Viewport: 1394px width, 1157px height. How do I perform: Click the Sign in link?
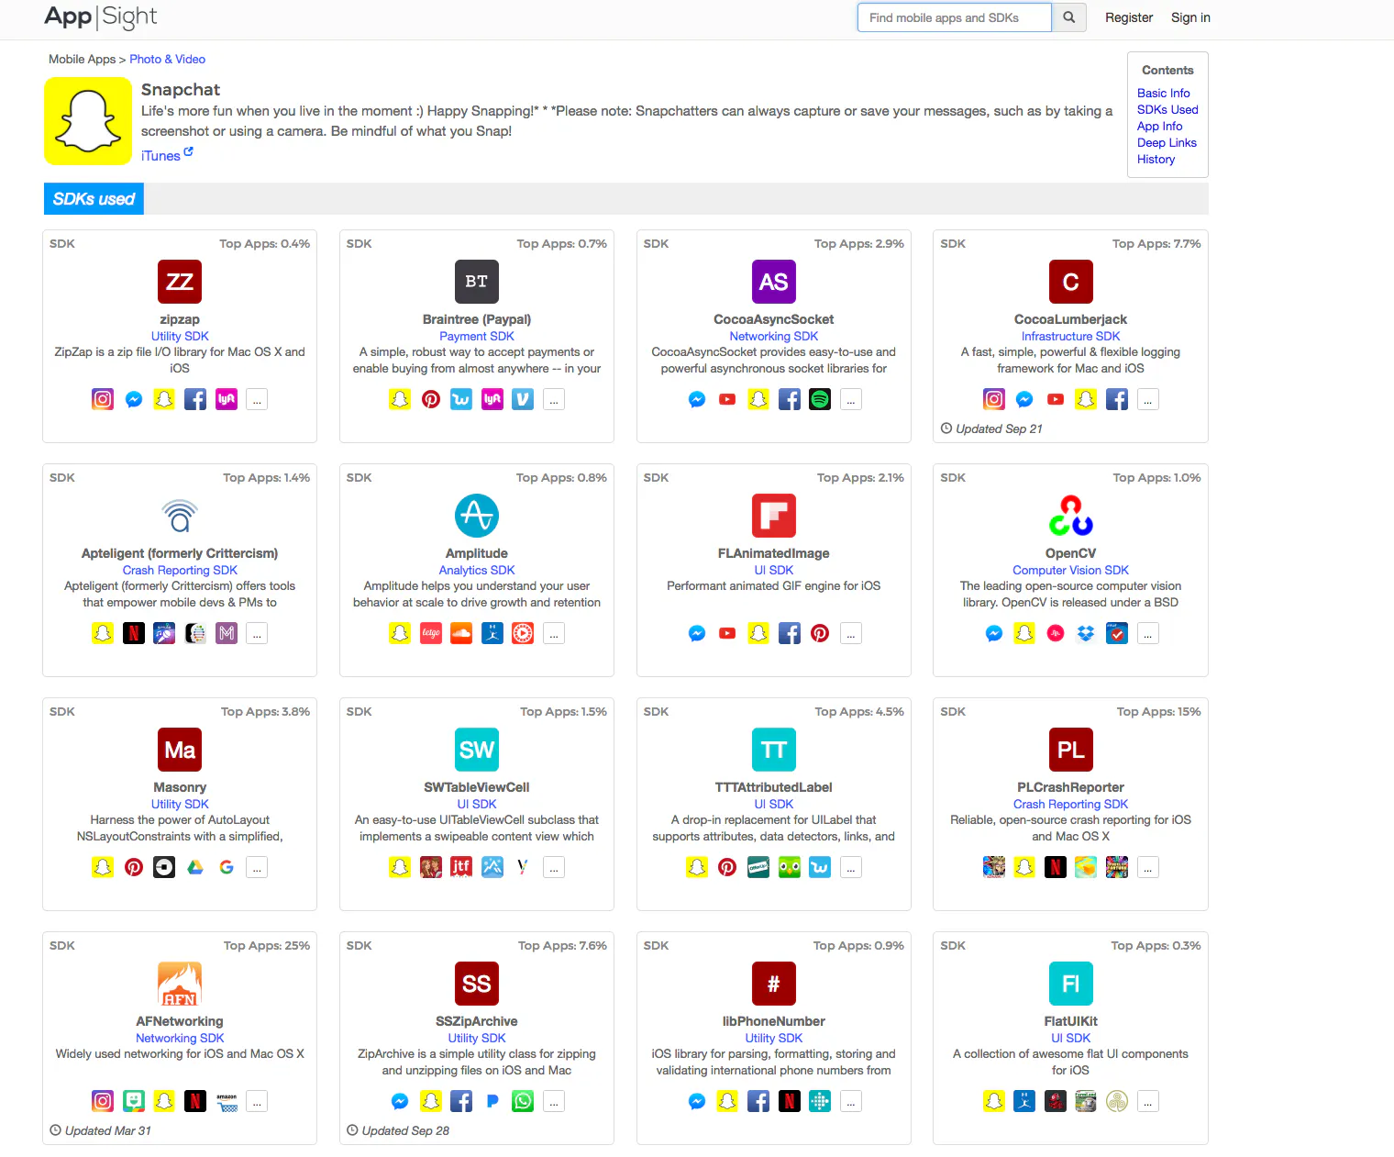tap(1190, 17)
